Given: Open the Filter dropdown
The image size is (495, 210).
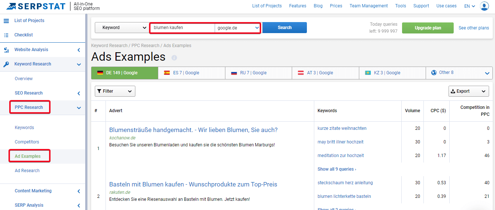Looking at the screenshot, I should coord(115,91).
